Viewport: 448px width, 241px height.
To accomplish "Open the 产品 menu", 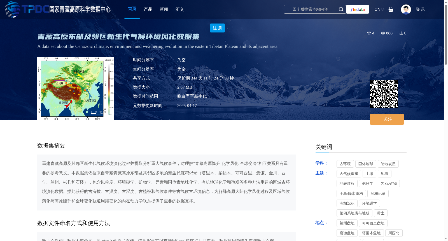I will click(x=148, y=9).
